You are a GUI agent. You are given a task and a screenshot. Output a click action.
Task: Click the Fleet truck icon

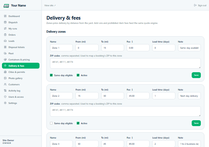tap(5, 53)
